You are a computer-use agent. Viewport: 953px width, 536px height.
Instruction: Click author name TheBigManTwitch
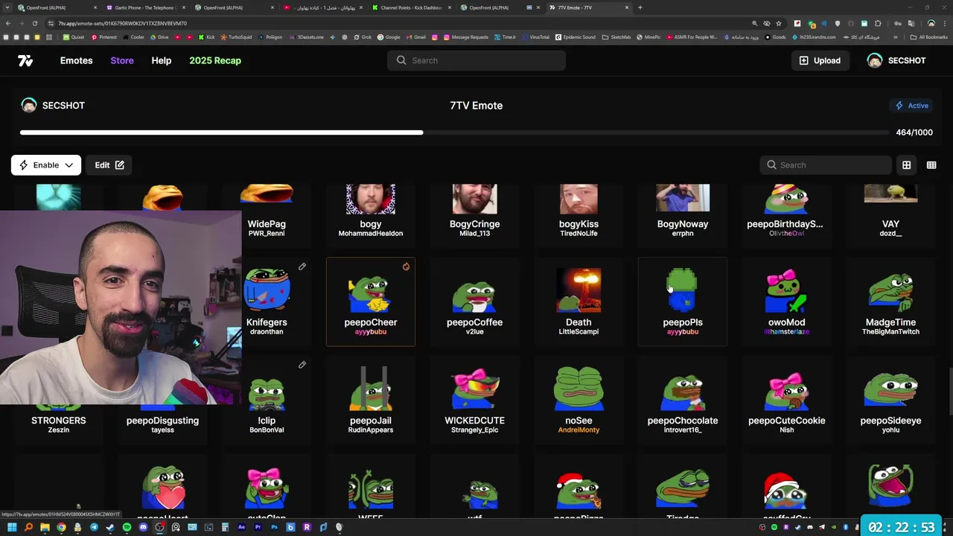[x=890, y=332]
